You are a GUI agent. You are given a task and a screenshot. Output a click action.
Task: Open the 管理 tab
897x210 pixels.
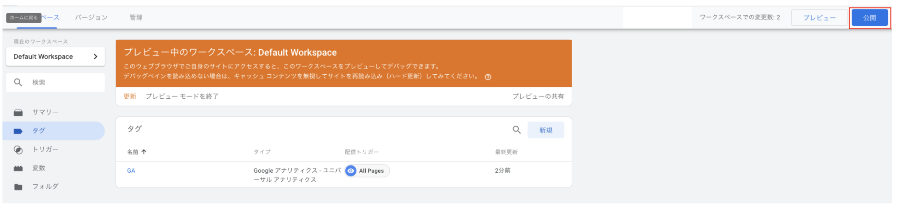coord(136,17)
